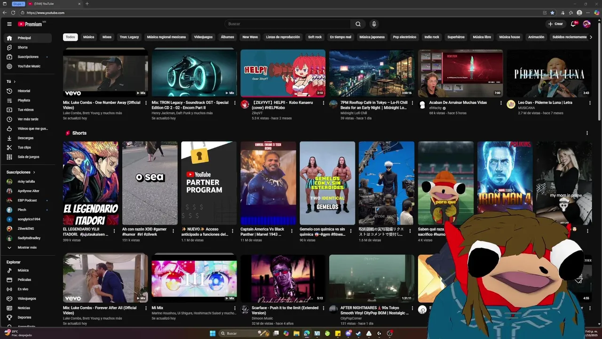Open the notifications bell
The image size is (602, 339).
(x=573, y=24)
